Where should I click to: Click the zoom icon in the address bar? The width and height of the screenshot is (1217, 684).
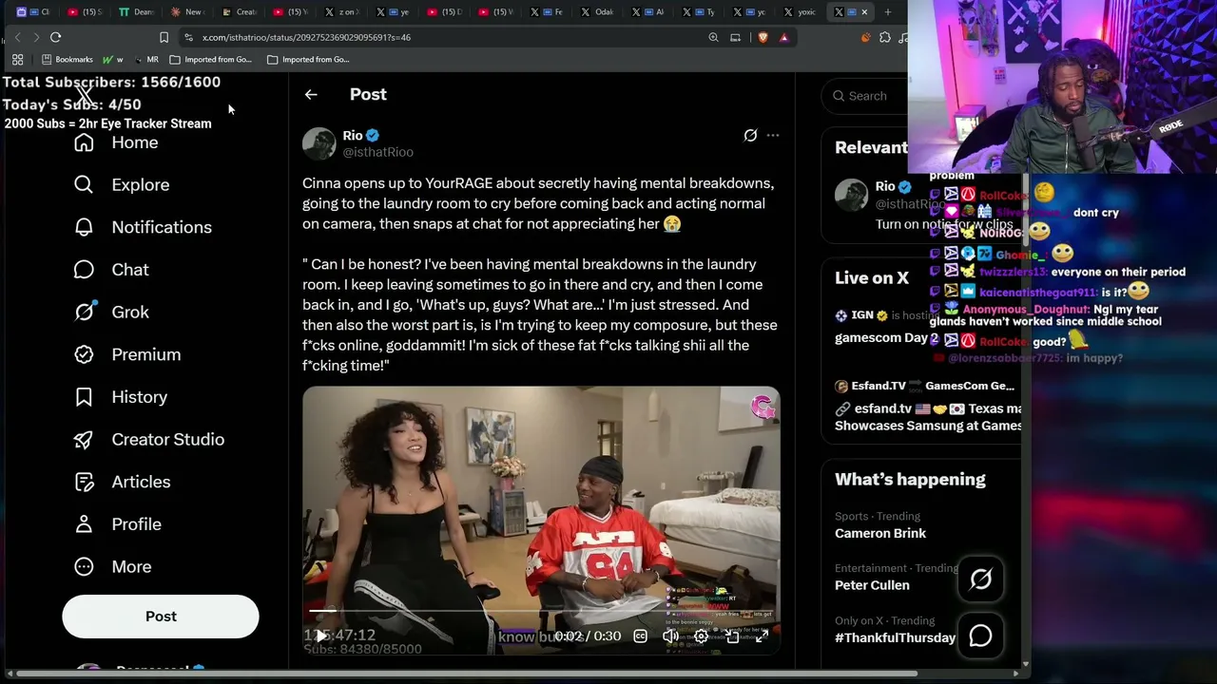tap(713, 37)
